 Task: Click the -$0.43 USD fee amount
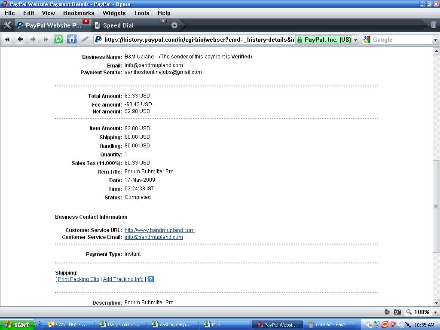tap(138, 104)
